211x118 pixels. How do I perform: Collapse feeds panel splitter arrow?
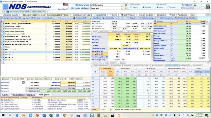click(45, 76)
